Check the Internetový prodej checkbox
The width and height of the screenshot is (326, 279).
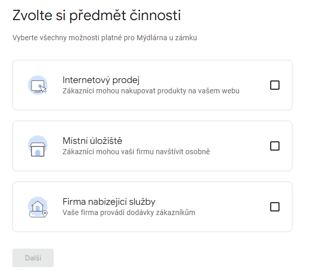click(275, 85)
